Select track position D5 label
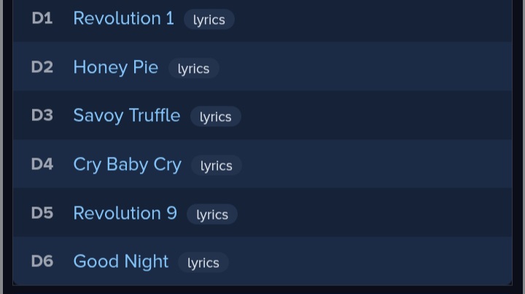Viewport: 525px width, 294px height. (x=42, y=213)
